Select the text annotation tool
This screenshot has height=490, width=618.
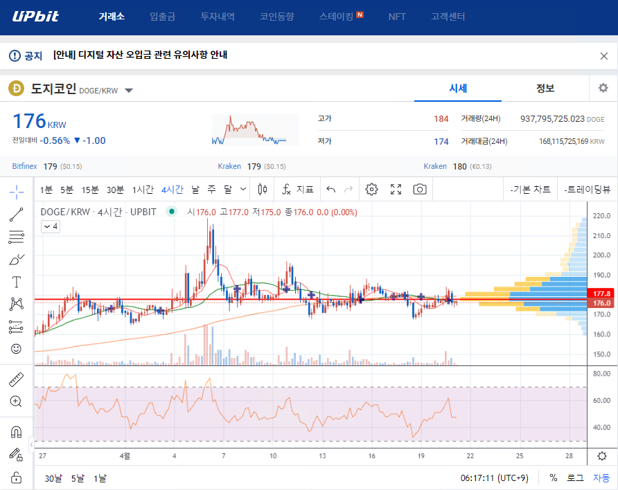click(16, 282)
